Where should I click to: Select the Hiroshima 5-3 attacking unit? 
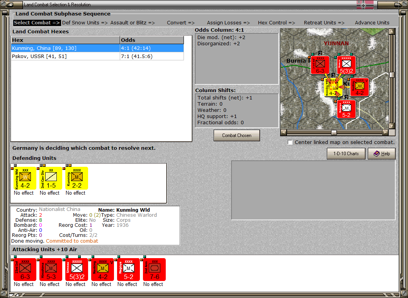pyautogui.click(x=51, y=270)
